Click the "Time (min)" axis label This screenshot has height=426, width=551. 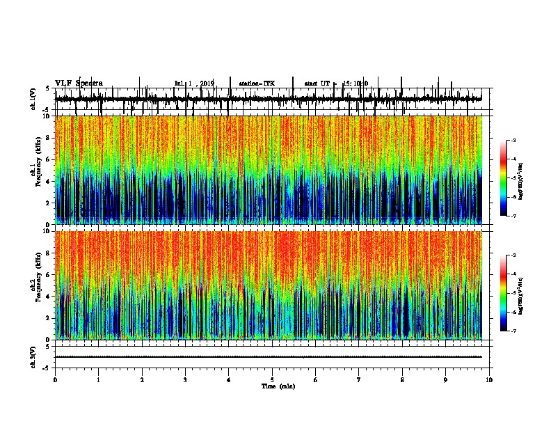tap(278, 386)
